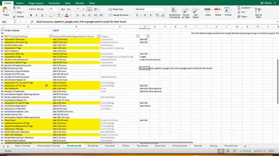Switch to the Charts sheet tab
This screenshot has height=156, width=279.
pyautogui.click(x=126, y=146)
